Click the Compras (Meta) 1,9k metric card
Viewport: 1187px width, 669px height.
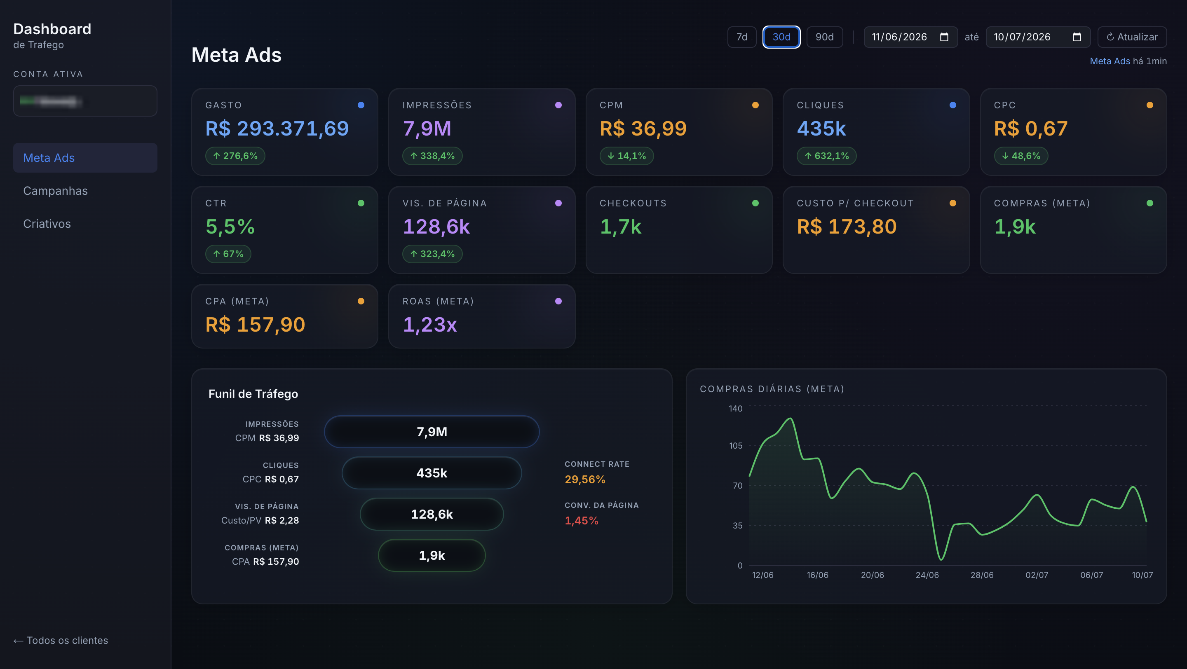tap(1073, 230)
